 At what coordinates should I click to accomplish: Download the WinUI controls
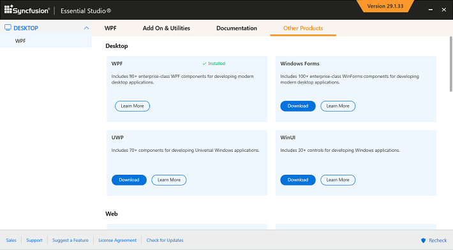coord(298,180)
